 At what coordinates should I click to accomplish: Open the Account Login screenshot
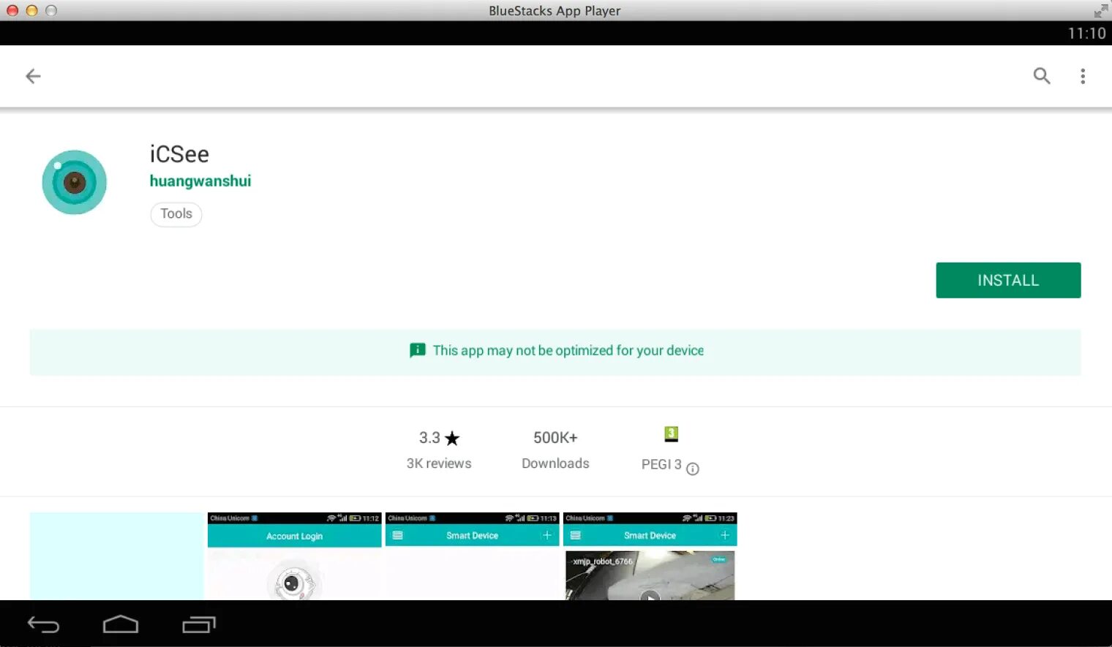point(294,556)
